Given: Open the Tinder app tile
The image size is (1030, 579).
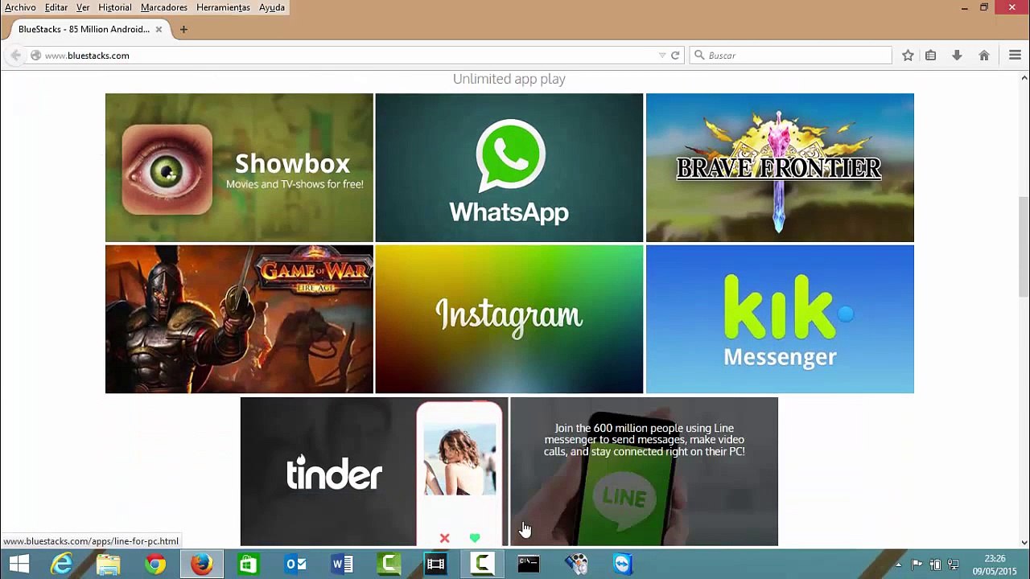Looking at the screenshot, I should pyautogui.click(x=374, y=471).
